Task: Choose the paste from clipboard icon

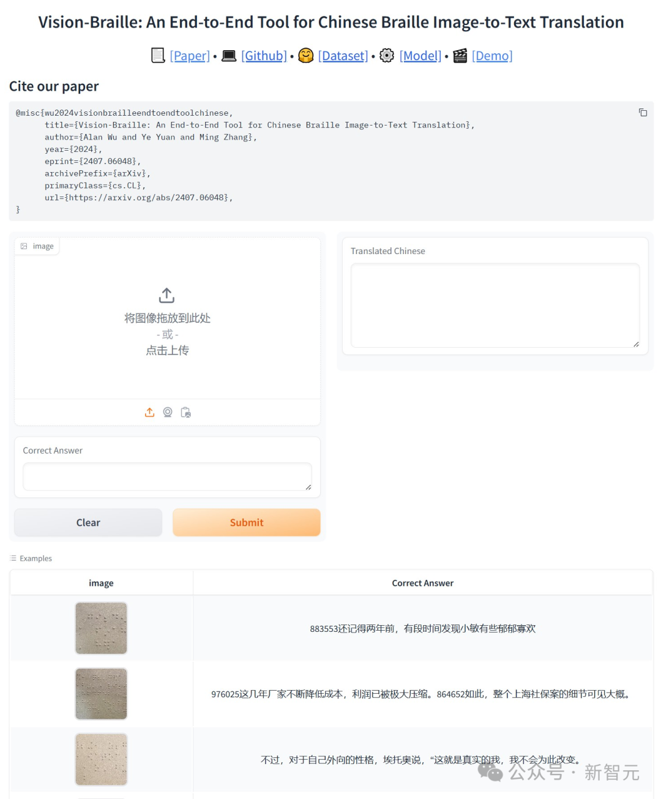Action: [x=186, y=413]
